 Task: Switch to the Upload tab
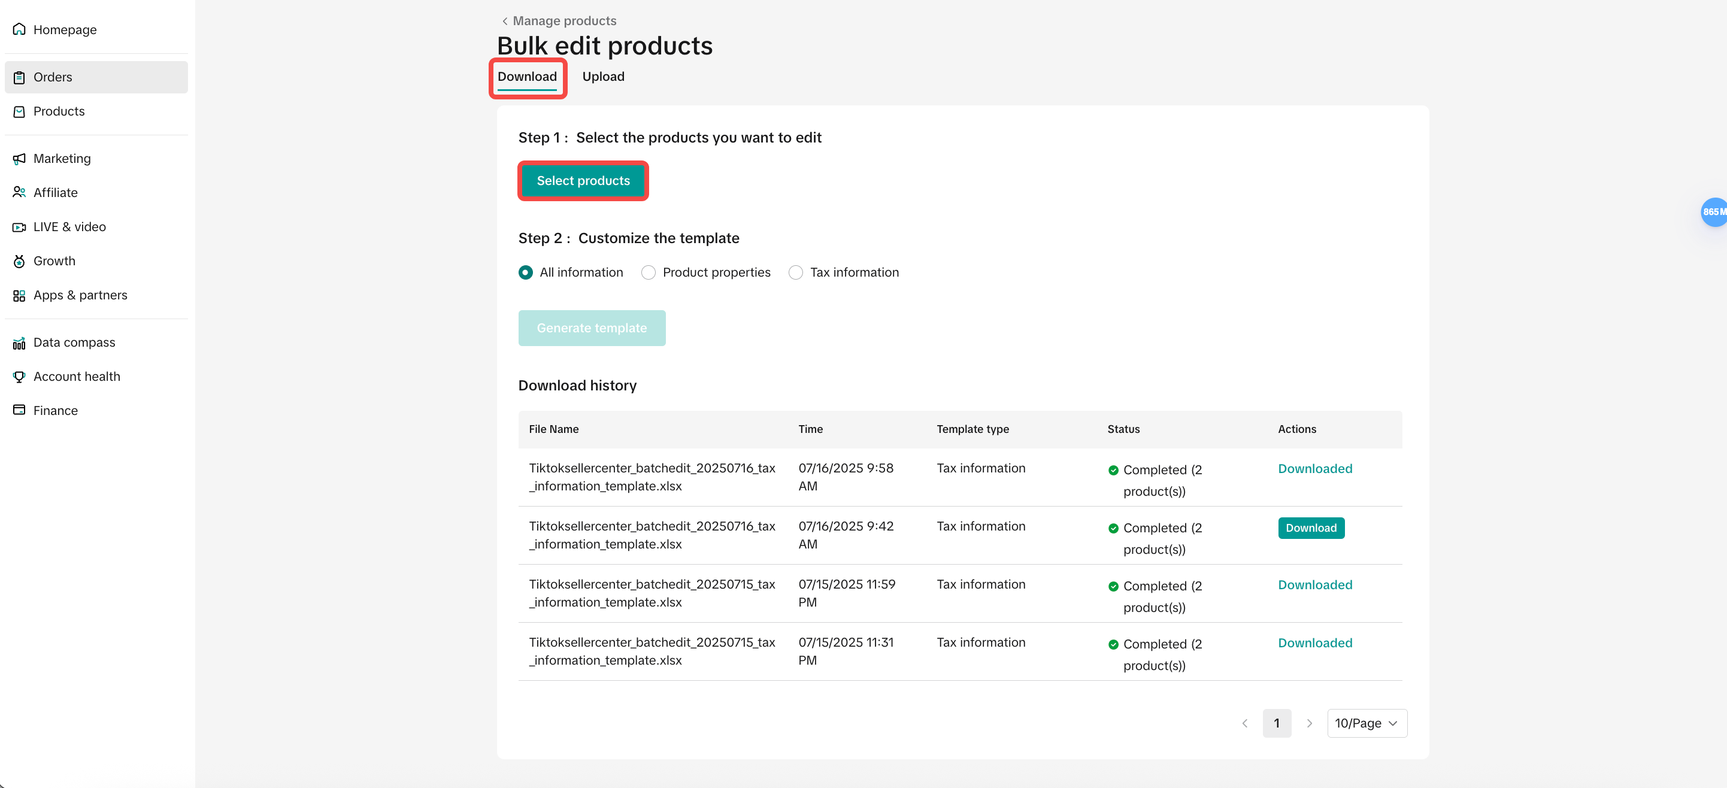coord(602,77)
